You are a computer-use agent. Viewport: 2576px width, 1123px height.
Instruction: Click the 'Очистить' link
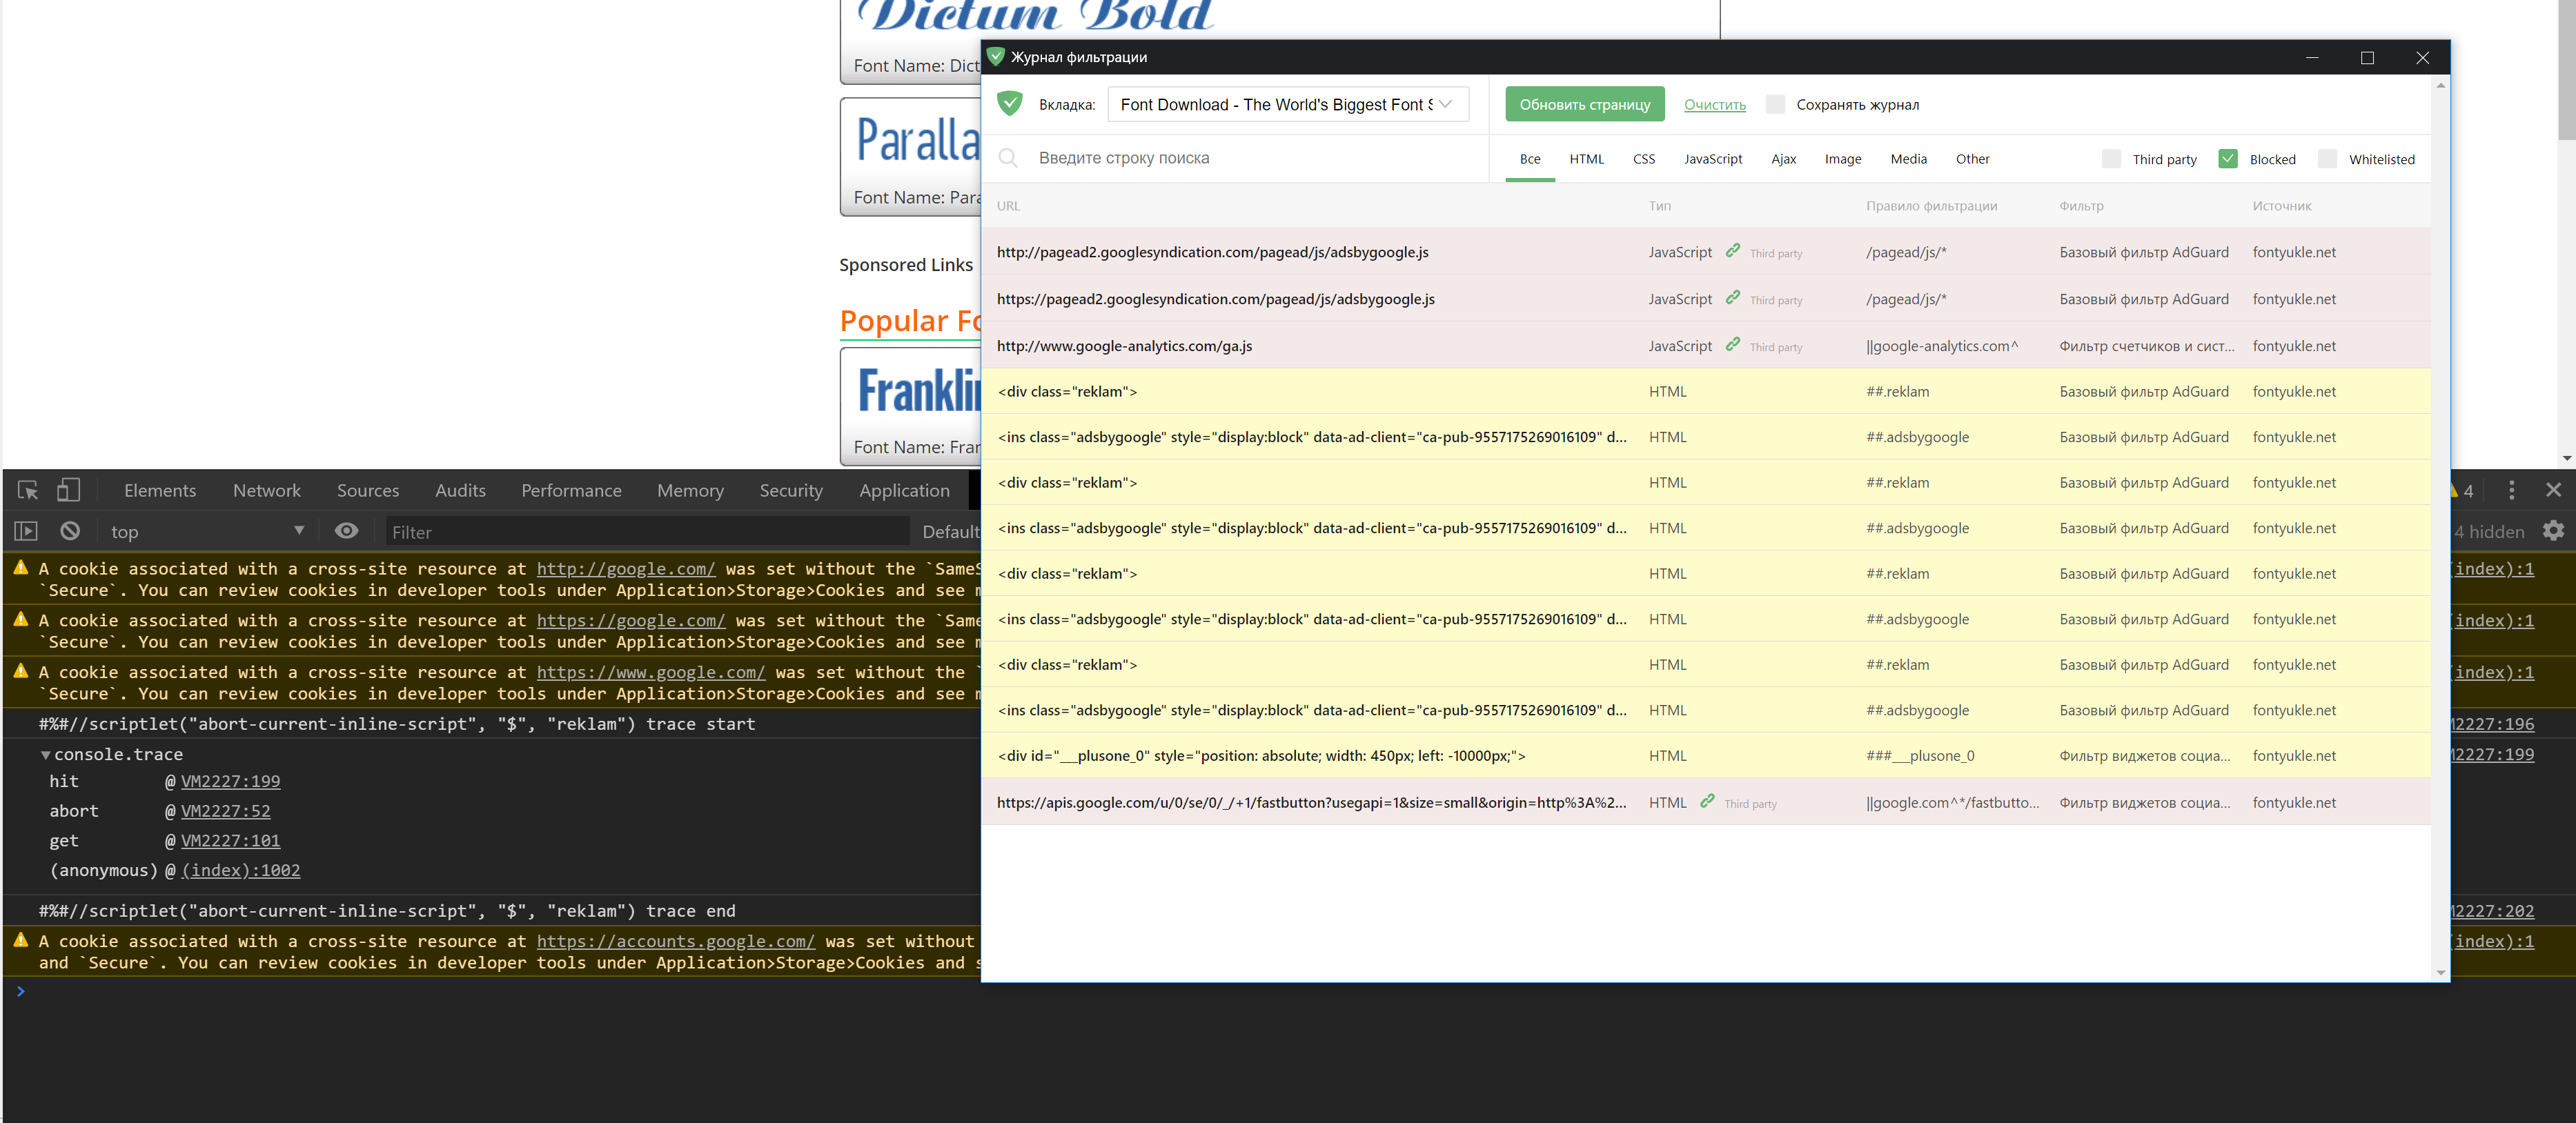tap(1714, 104)
